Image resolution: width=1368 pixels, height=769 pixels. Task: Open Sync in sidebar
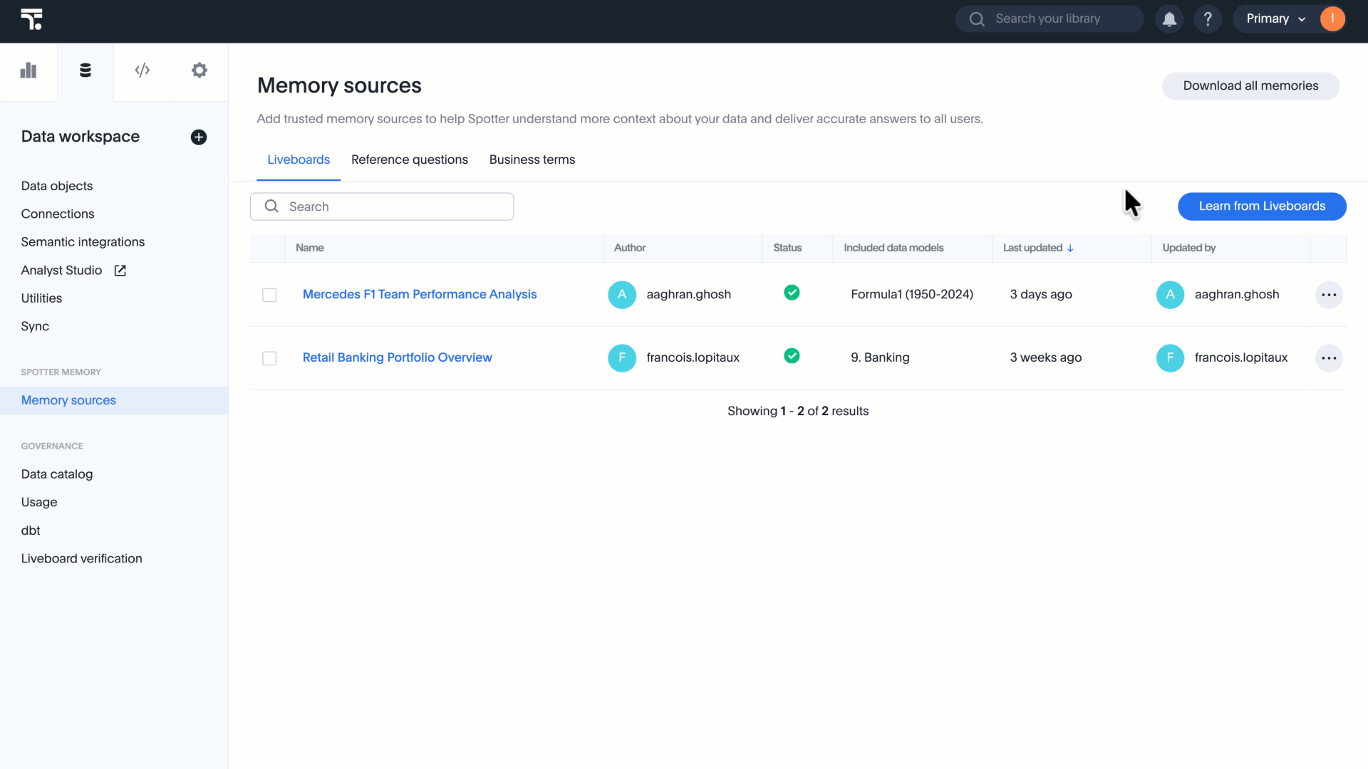point(35,326)
